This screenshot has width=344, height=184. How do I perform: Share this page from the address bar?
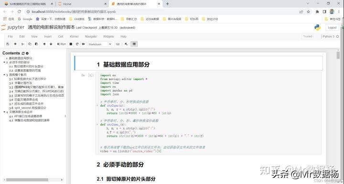point(301,12)
